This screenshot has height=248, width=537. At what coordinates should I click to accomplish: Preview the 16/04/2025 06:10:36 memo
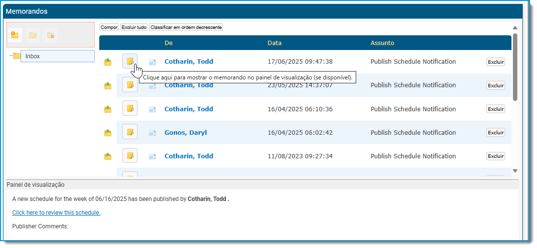point(130,108)
